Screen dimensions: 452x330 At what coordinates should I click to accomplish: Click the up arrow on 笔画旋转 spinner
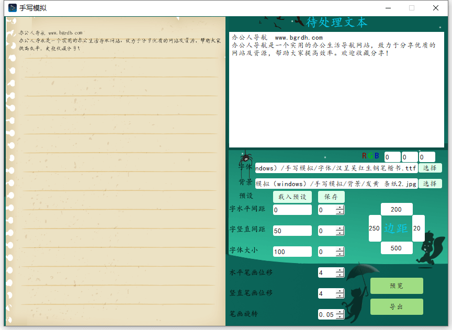[x=340, y=312]
